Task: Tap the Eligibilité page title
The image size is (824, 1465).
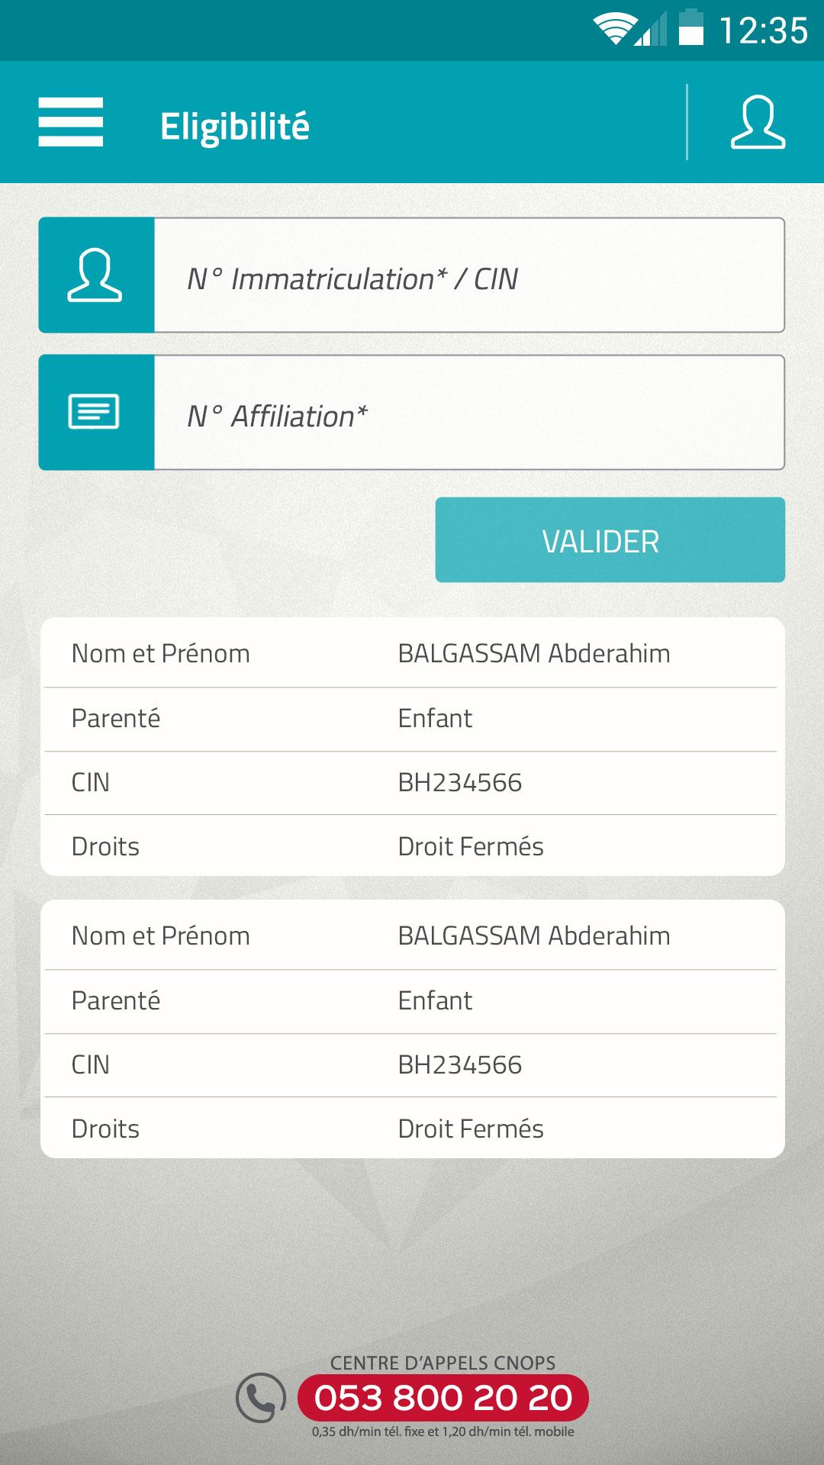Action: [235, 126]
